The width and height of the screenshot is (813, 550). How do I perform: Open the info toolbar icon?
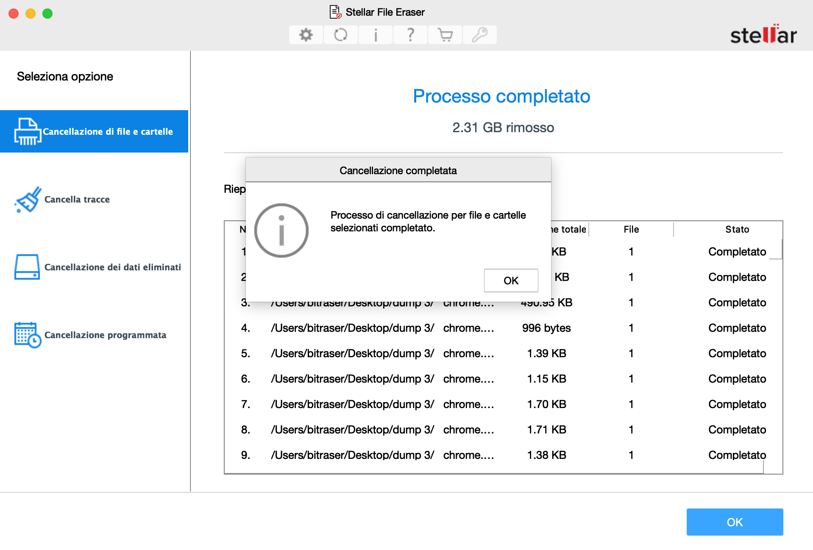[x=375, y=35]
